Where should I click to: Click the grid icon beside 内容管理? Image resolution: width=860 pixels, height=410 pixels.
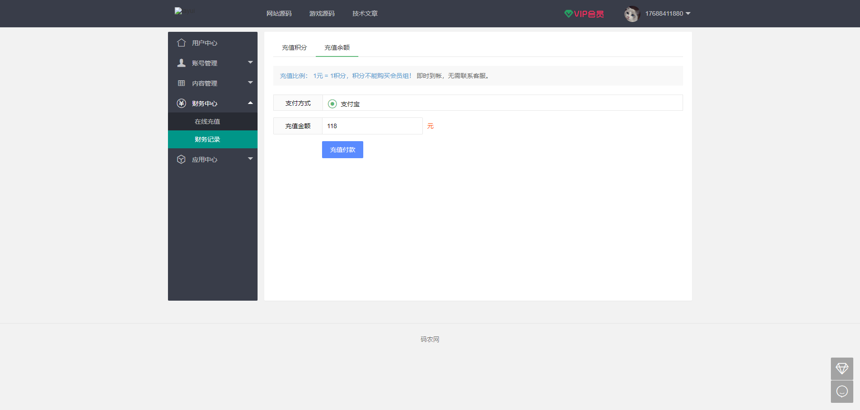pos(181,83)
